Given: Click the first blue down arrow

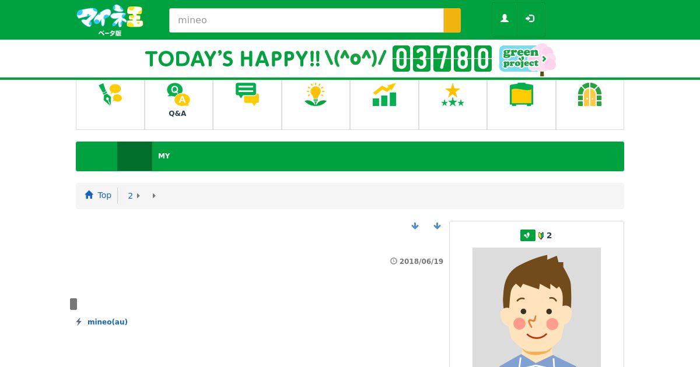Looking at the screenshot, I should tap(415, 226).
